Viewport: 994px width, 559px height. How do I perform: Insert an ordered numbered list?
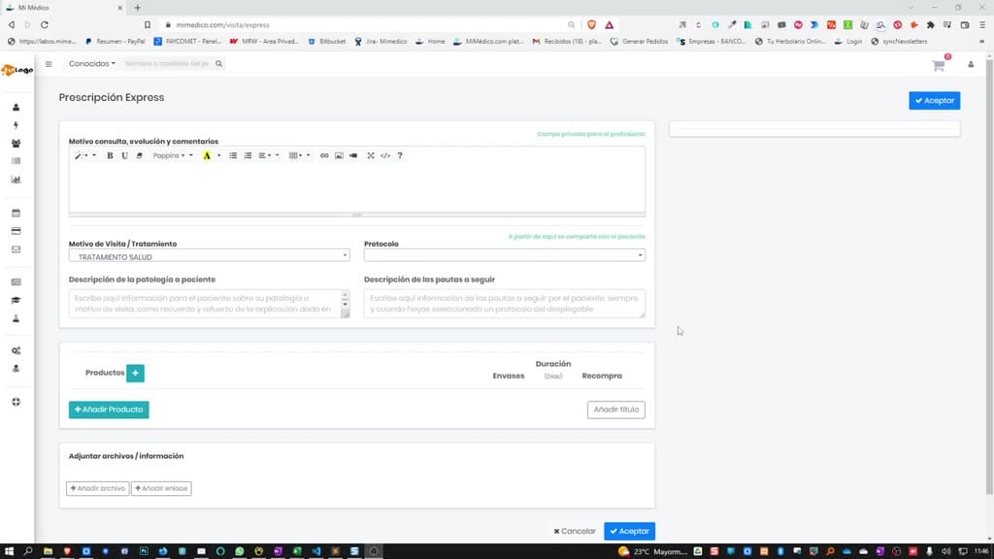point(248,156)
